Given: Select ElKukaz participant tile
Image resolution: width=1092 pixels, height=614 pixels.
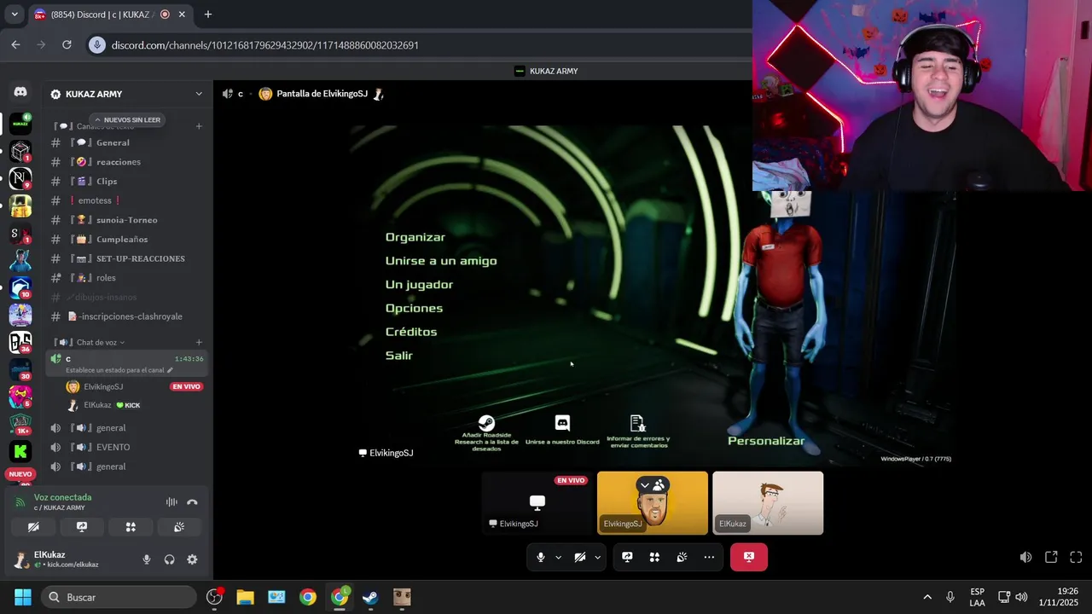Looking at the screenshot, I should (x=768, y=503).
